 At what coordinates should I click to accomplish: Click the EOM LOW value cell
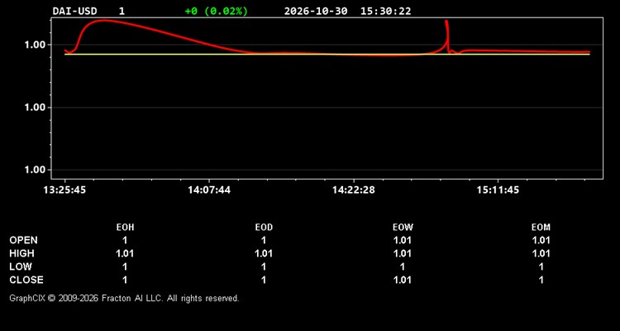pos(541,266)
